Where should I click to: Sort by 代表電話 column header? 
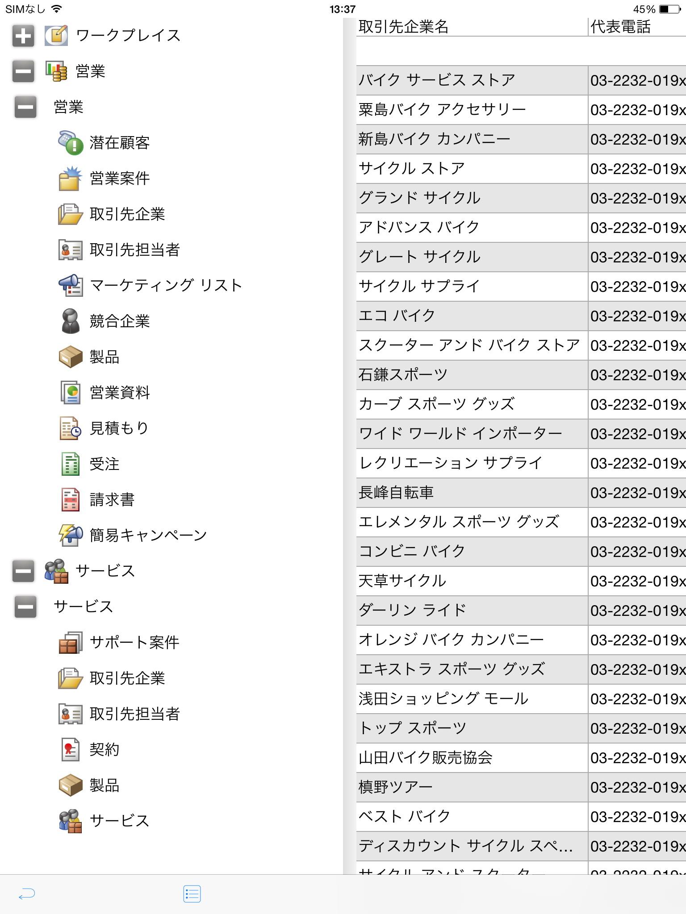[x=637, y=27]
